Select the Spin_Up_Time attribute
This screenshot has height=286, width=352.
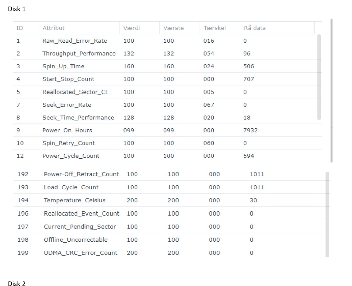(63, 66)
